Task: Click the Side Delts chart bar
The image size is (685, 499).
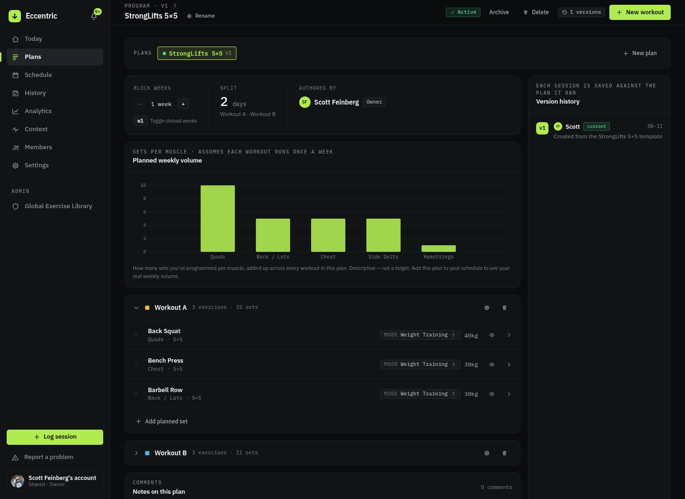Action: click(x=383, y=235)
